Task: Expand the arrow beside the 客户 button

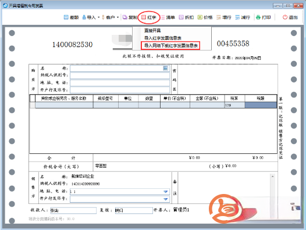Action: click(118, 17)
